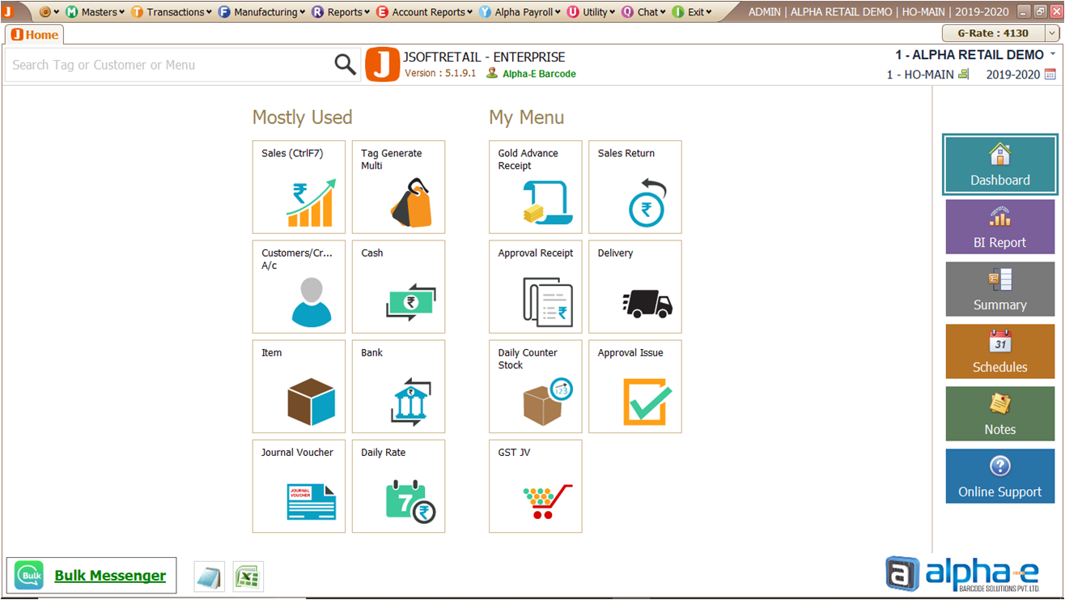The width and height of the screenshot is (1065, 600).
Task: Click the G-Rate : 4130 button
Action: (994, 33)
